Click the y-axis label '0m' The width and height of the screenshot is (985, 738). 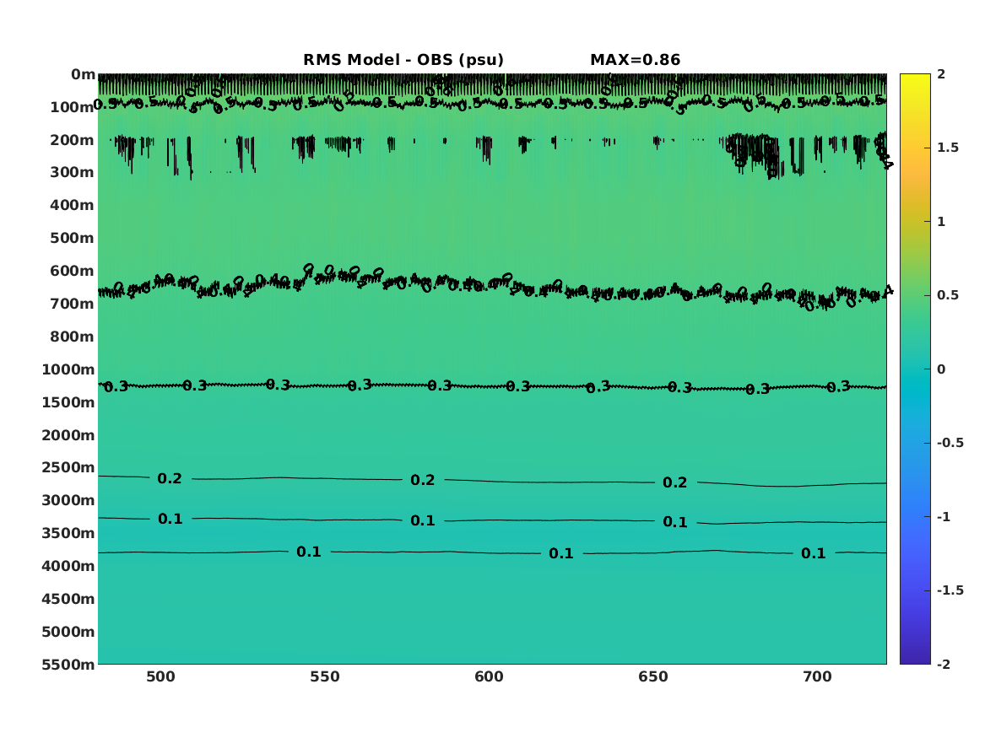tap(83, 75)
